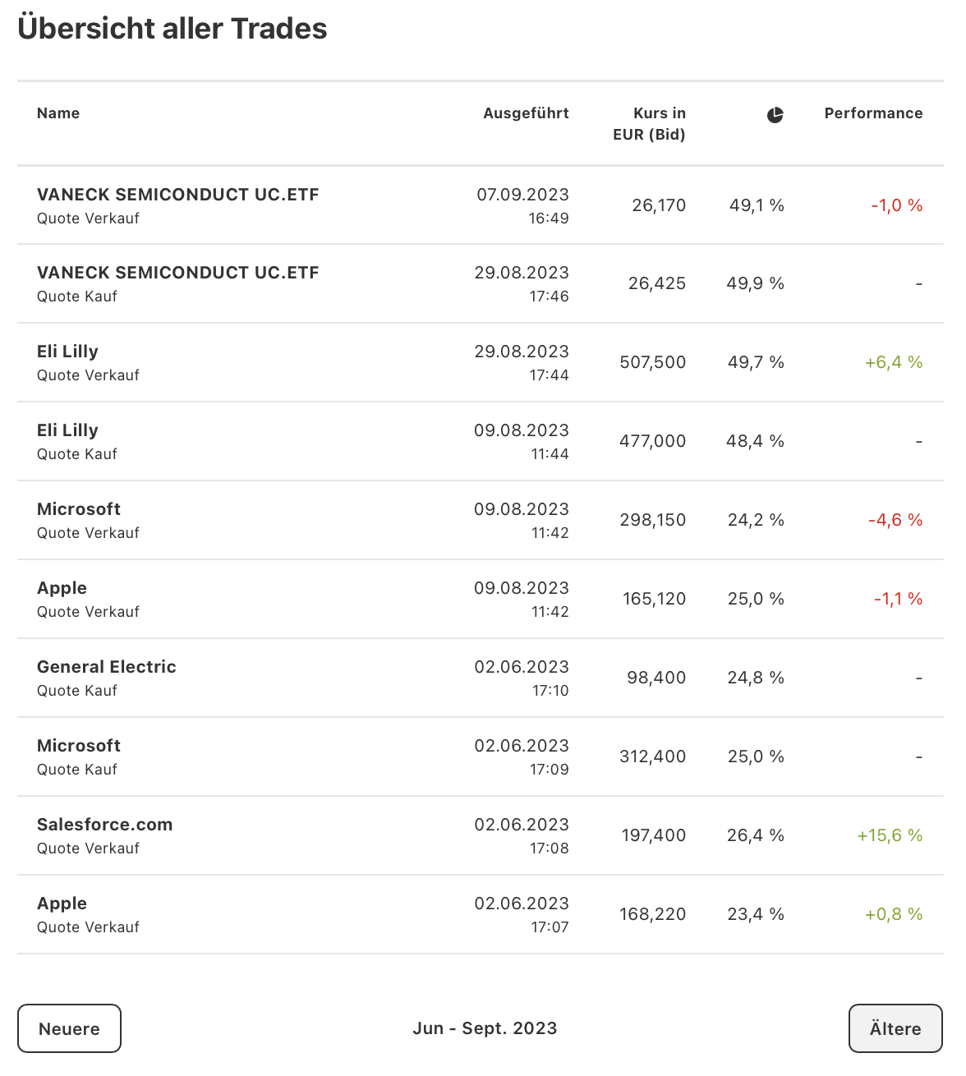Load older trades with Ältere button
Viewport: 966px width, 1076px height.
click(895, 1028)
